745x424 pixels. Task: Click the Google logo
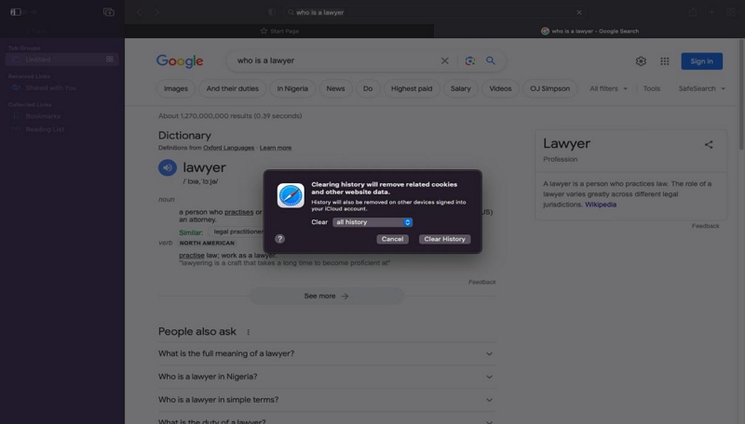[180, 60]
